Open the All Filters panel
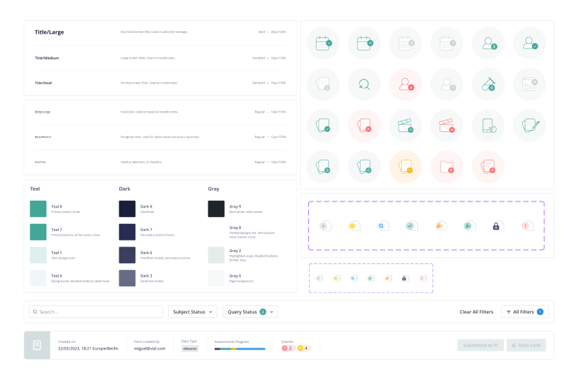 [525, 312]
